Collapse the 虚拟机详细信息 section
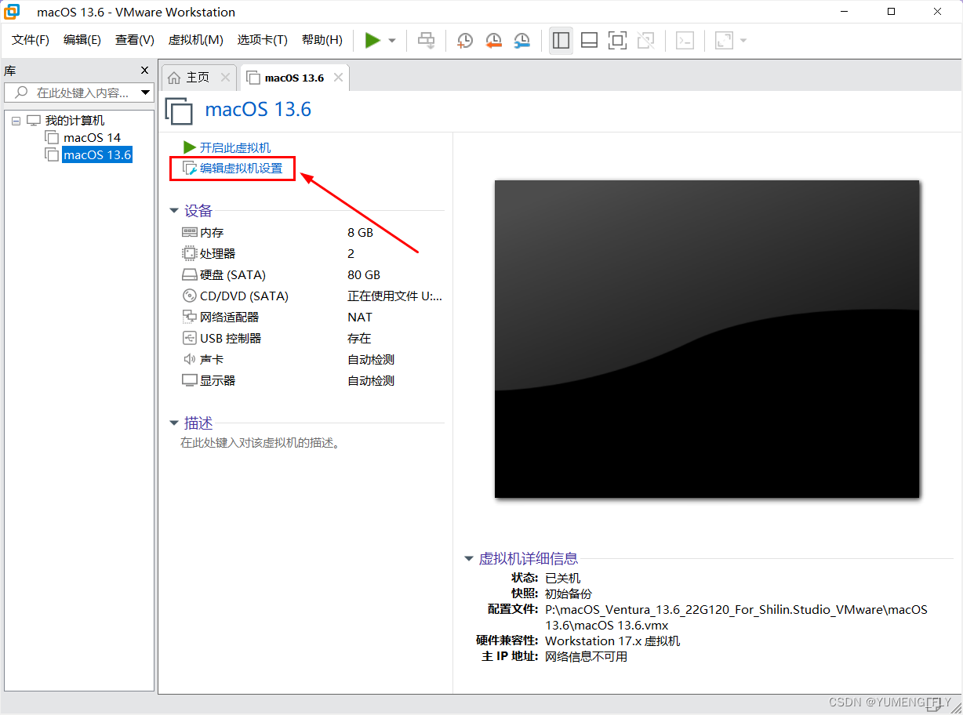Screen dimensions: 963x715 click(469, 559)
